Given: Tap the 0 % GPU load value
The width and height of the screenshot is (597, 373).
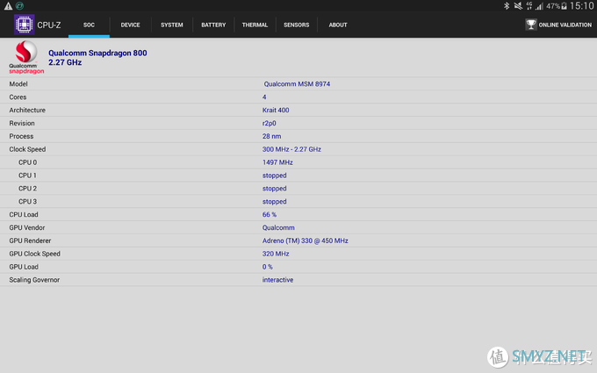Looking at the screenshot, I should (x=267, y=267).
